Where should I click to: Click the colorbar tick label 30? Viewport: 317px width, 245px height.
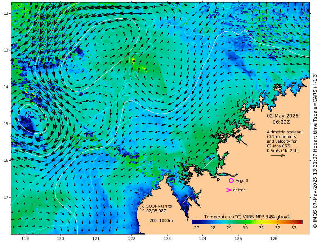pos(245,228)
